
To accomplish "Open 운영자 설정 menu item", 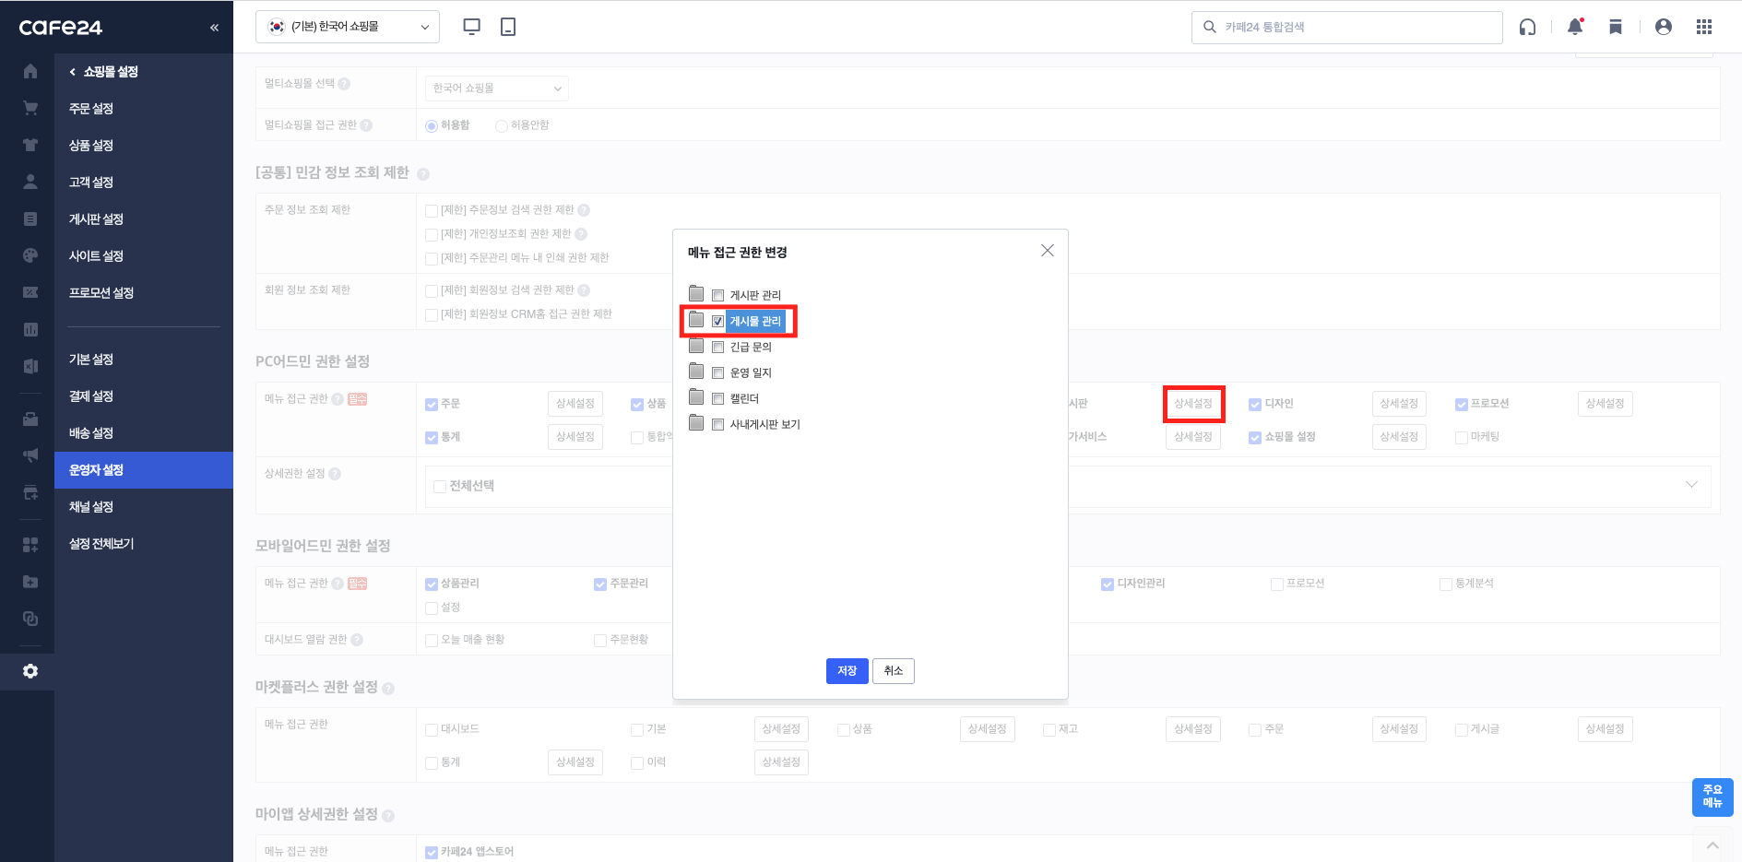I will coord(97,470).
